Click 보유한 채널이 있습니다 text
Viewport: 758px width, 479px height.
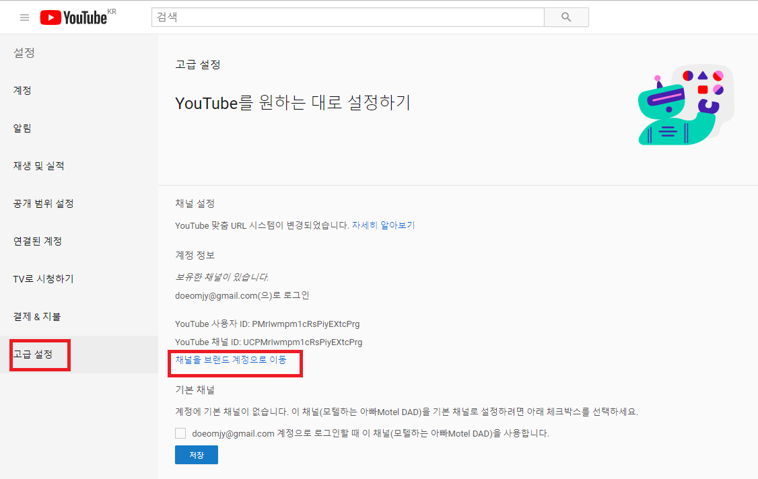[222, 277]
